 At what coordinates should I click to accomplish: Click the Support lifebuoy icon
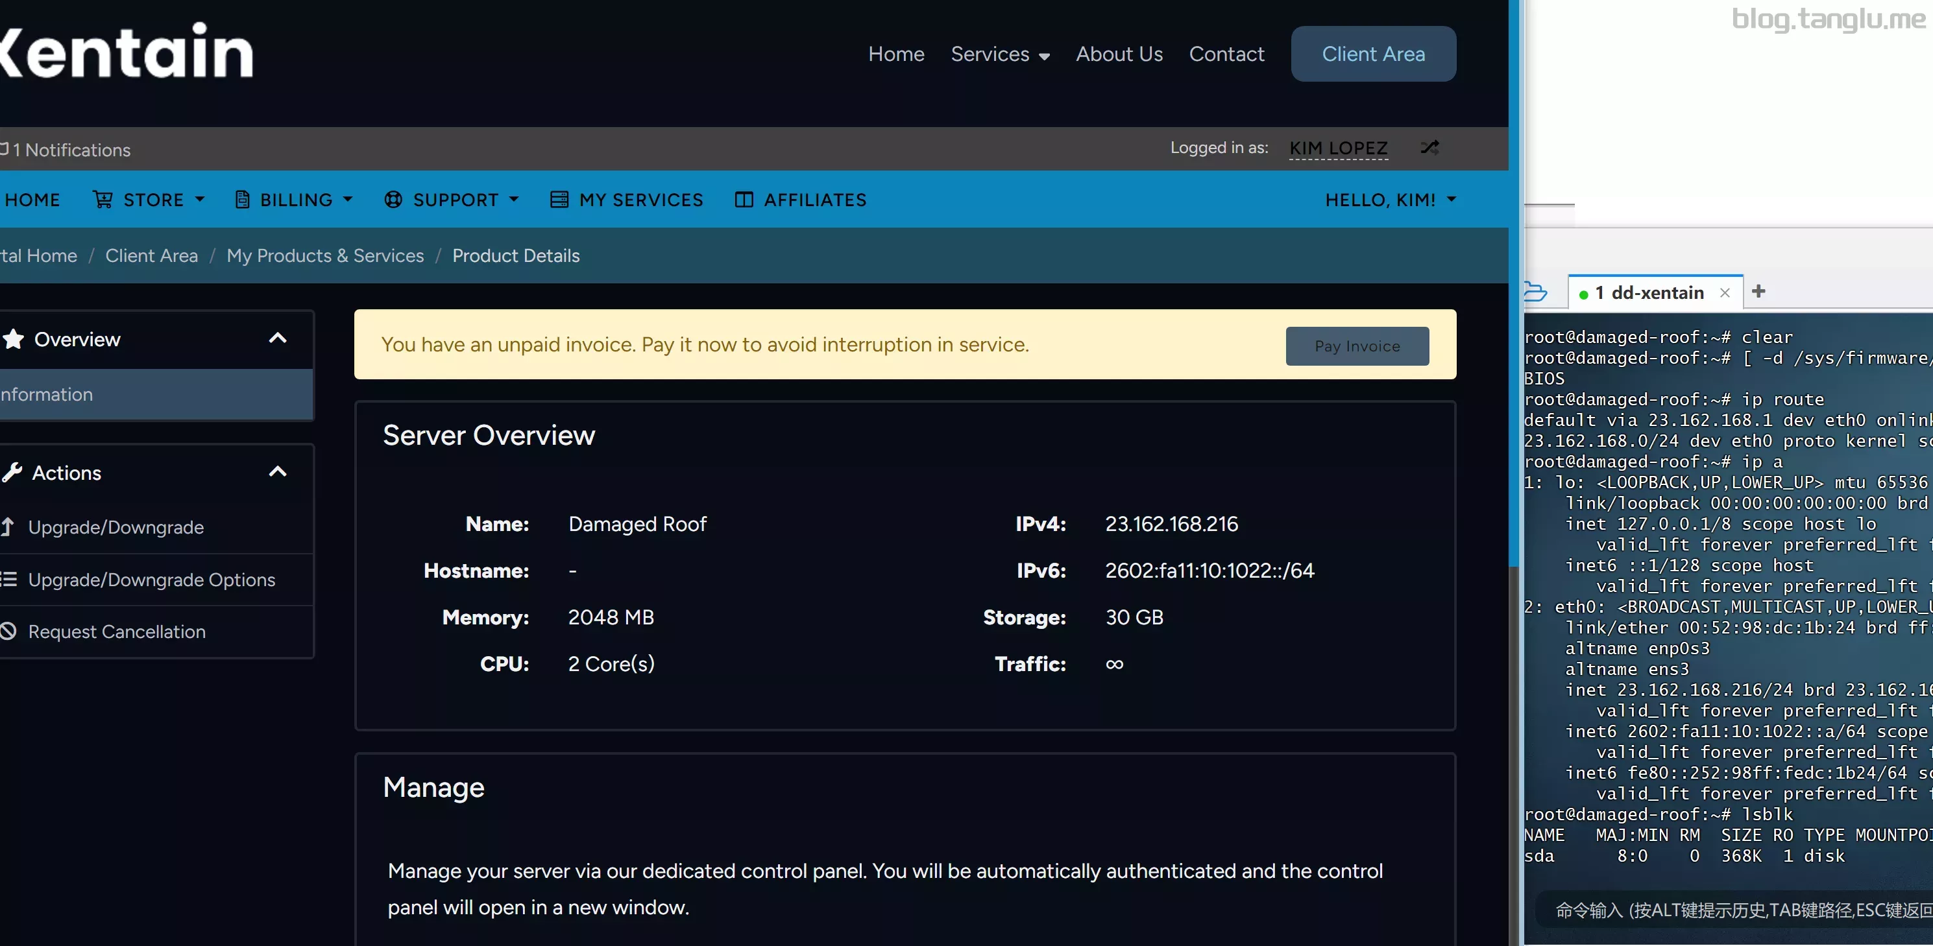point(393,200)
